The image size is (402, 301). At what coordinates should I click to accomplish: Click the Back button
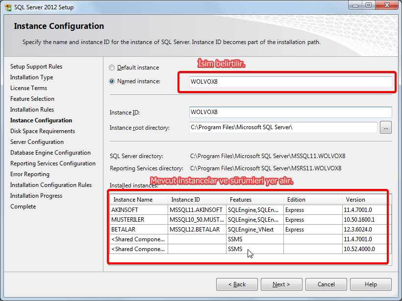(237, 284)
